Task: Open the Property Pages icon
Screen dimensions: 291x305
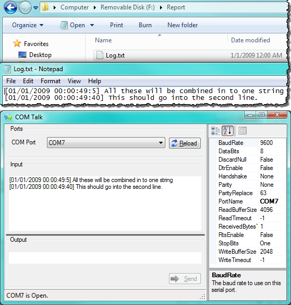Action: (x=242, y=131)
